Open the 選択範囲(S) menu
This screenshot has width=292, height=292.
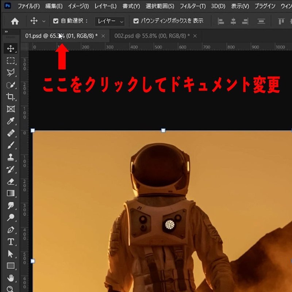point(160,6)
